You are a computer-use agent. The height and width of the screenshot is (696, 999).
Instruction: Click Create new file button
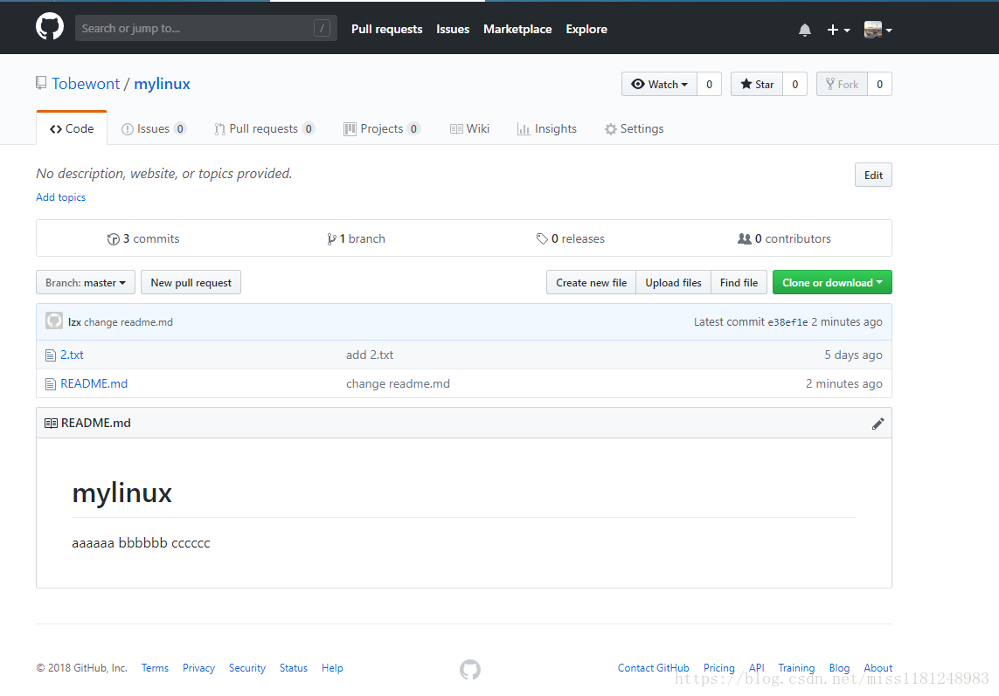591,283
